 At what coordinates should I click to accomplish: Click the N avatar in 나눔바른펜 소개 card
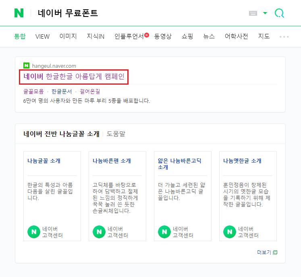tap(99, 232)
